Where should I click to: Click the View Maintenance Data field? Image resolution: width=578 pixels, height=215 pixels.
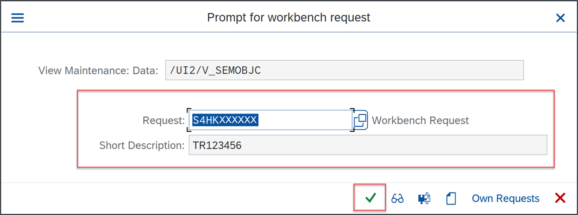pos(344,70)
